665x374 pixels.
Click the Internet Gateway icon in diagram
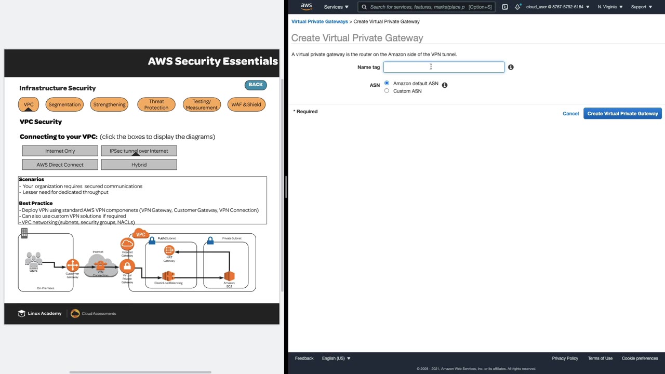(127, 244)
